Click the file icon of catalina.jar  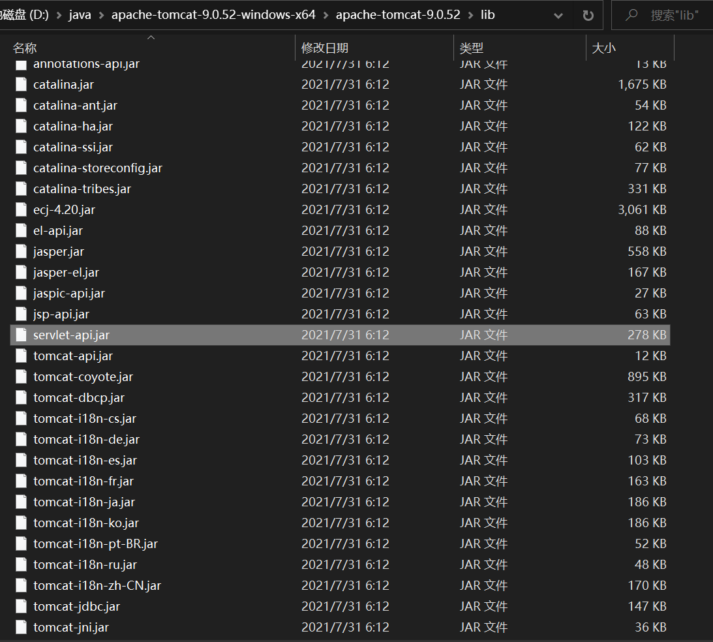(21, 85)
